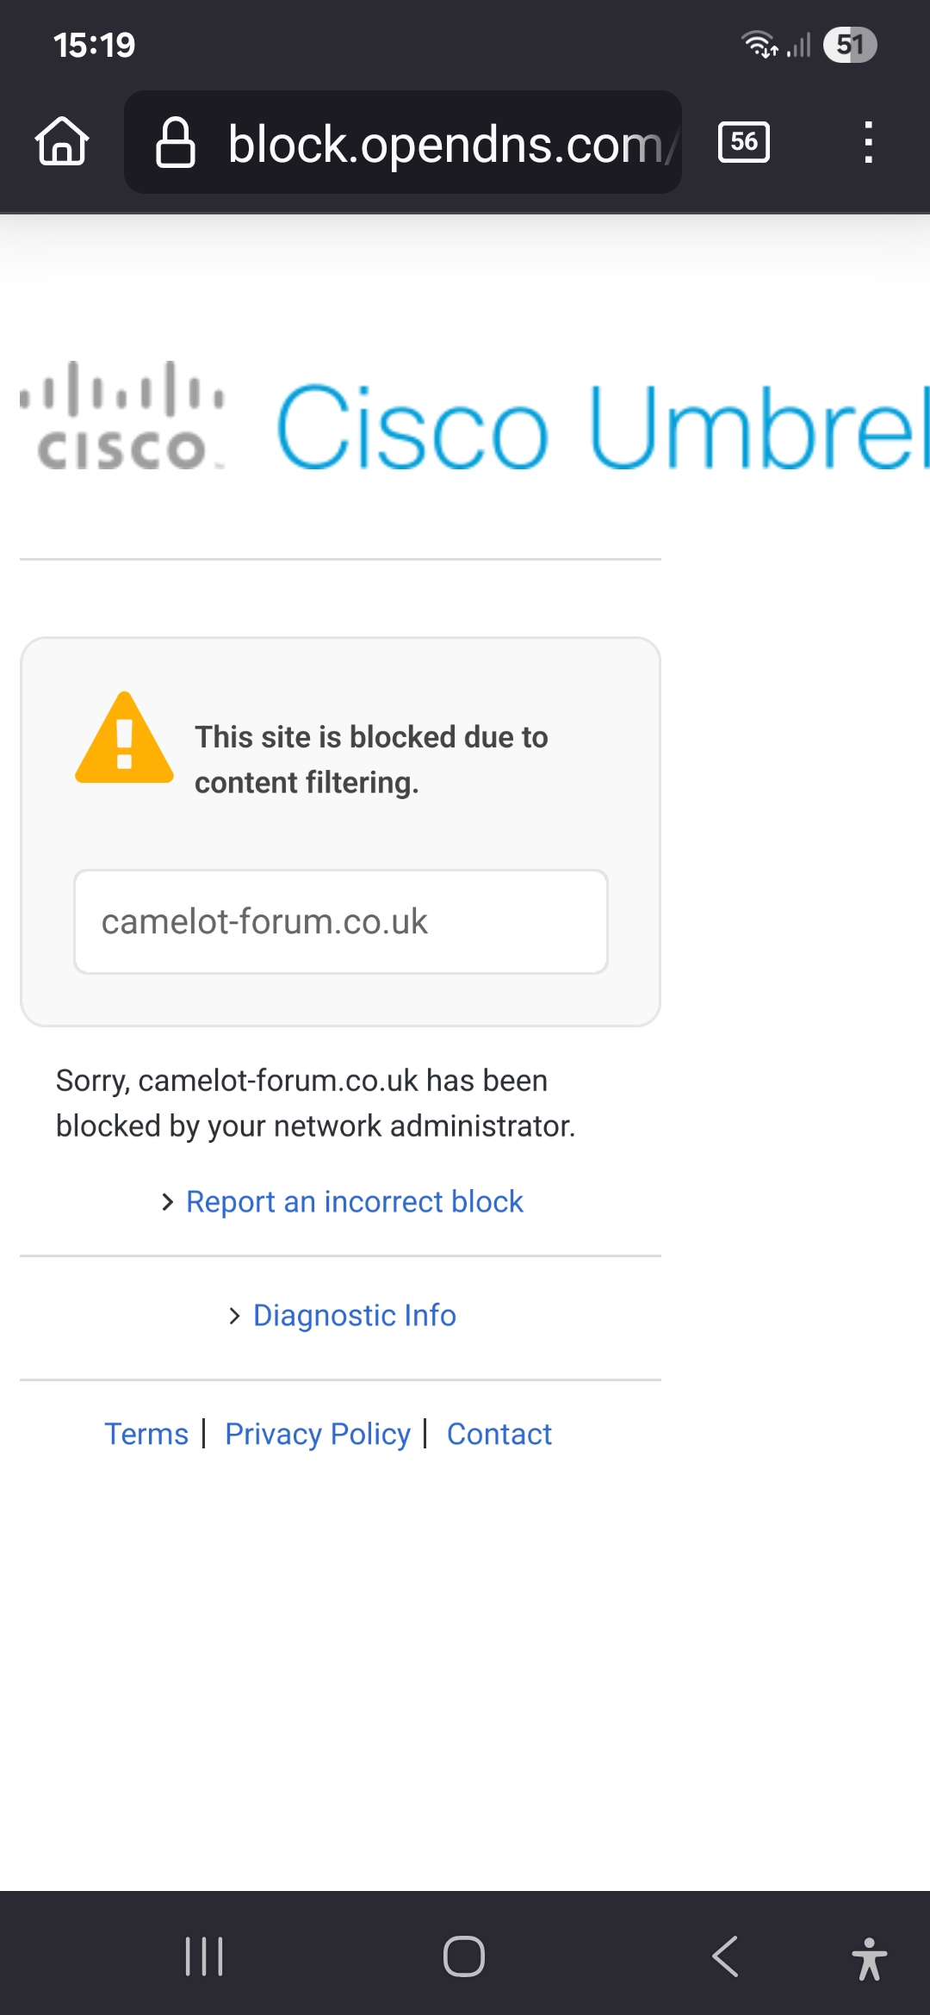Tap the browser home icon
The width and height of the screenshot is (930, 2015).
pyautogui.click(x=62, y=141)
